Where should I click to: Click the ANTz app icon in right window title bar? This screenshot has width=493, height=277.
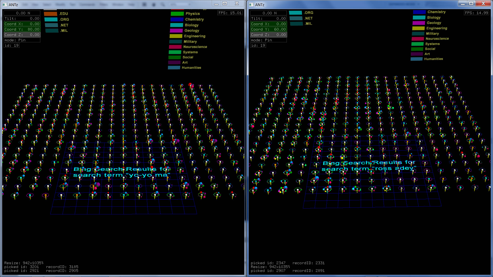(251, 4)
